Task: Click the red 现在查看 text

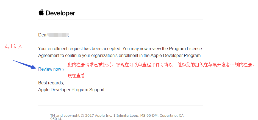Action: (x=76, y=76)
